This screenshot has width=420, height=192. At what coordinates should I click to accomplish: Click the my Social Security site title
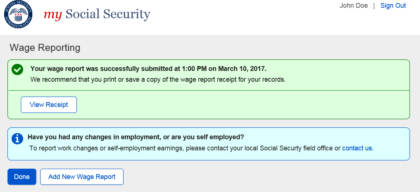[x=97, y=14]
